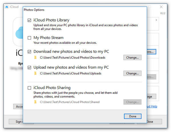Click the Account details button behind dialog
The height and width of the screenshot is (132, 171).
[18, 107]
